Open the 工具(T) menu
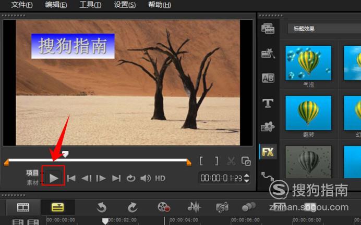Image resolution: width=361 pixels, height=225 pixels. tap(90, 5)
